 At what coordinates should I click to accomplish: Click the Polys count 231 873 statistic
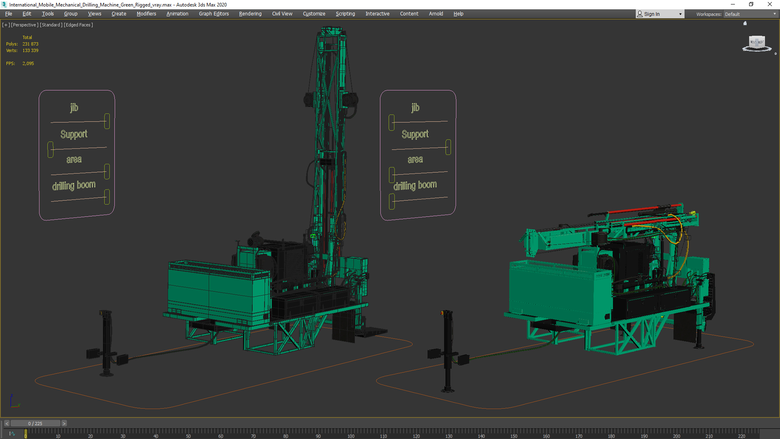[x=30, y=44]
